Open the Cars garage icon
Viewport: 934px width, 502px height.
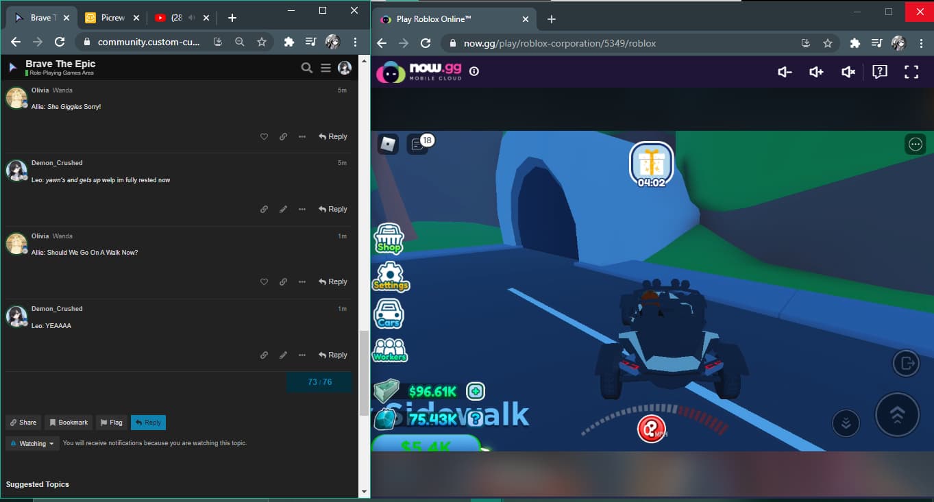(389, 314)
